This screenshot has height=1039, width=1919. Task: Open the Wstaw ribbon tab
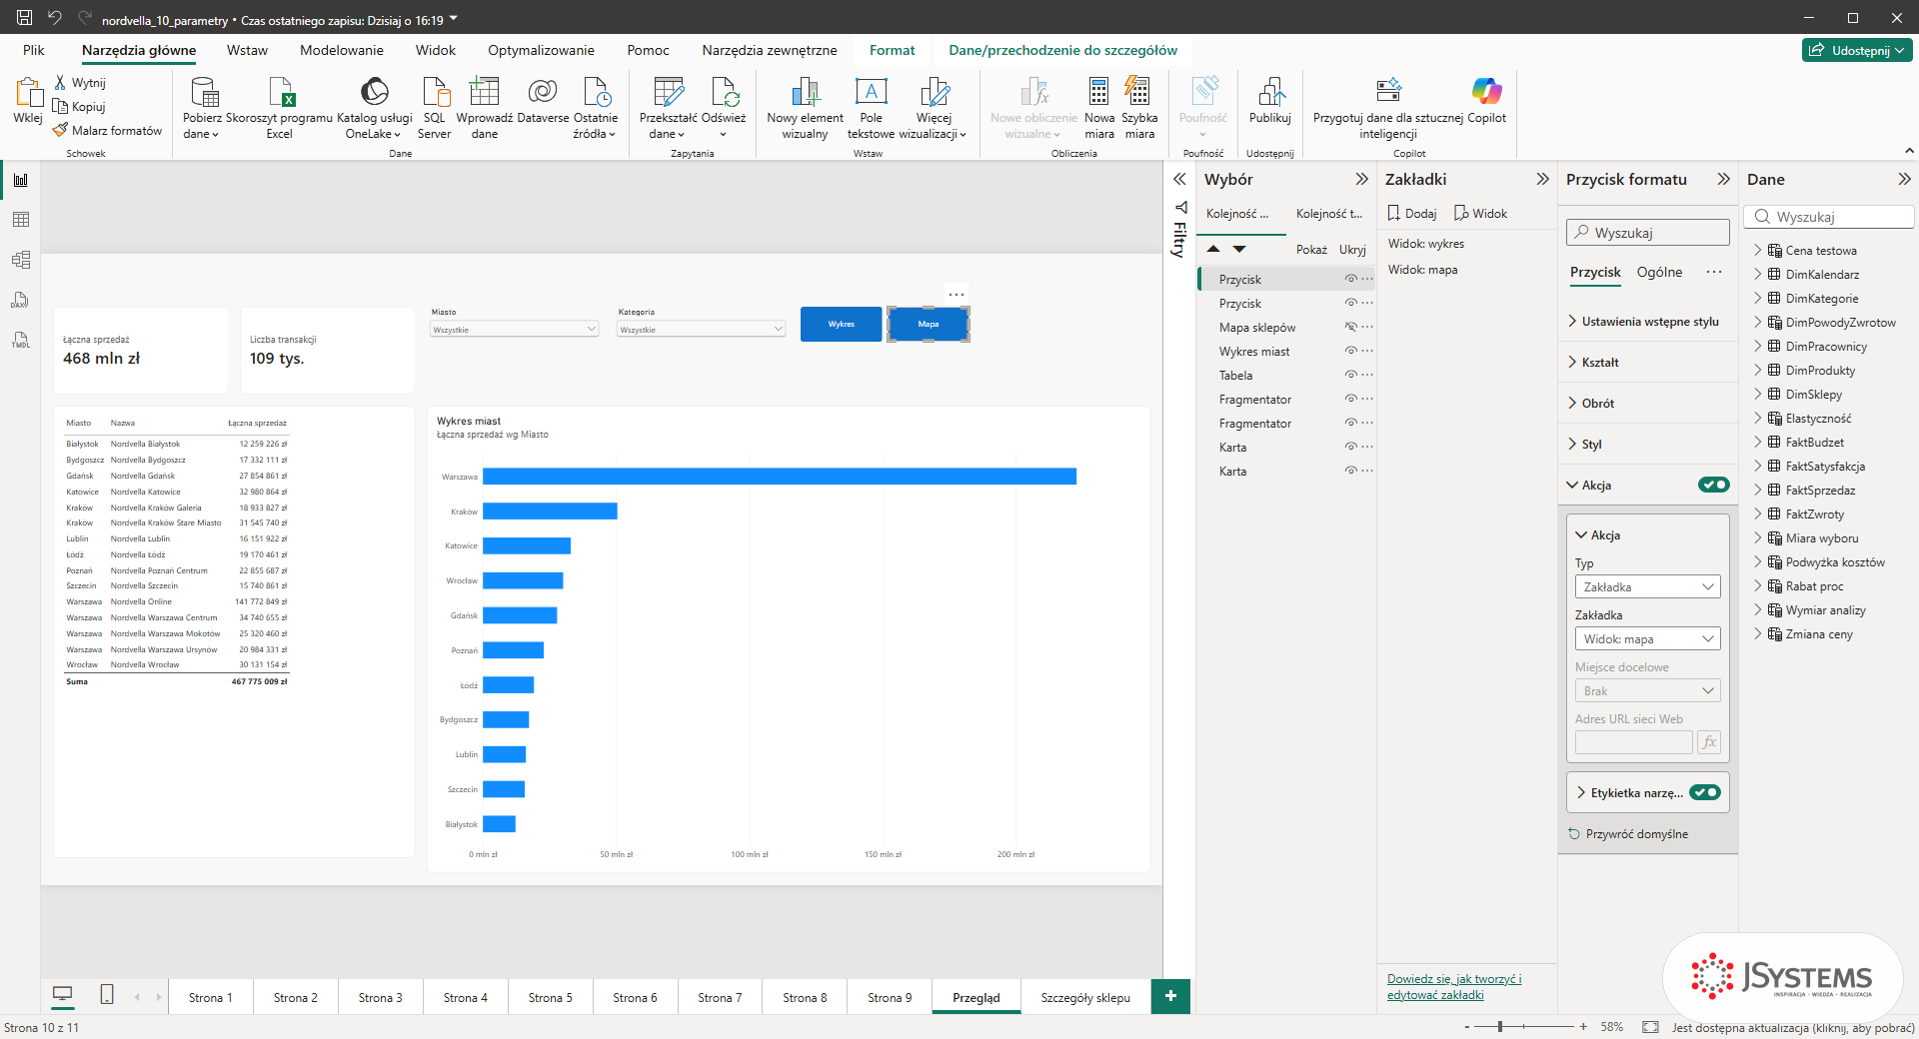click(x=247, y=50)
